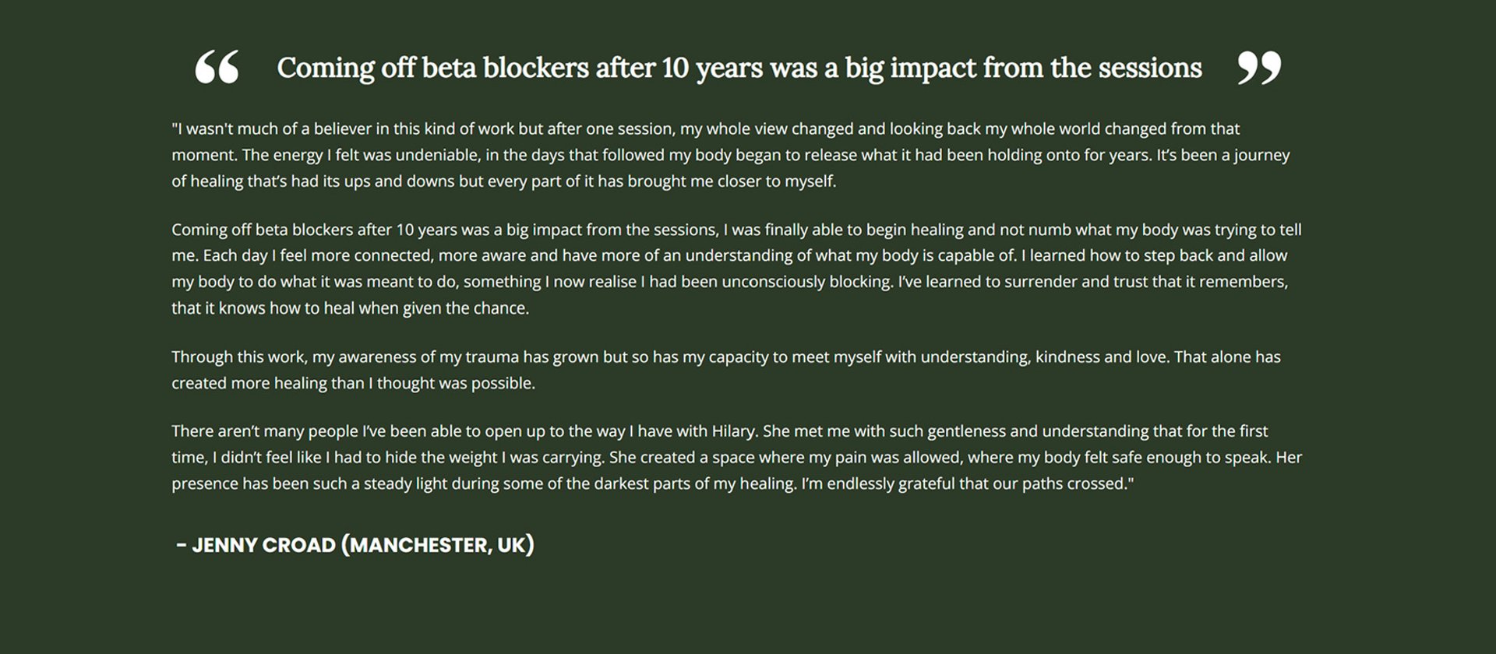Viewport: 1496px width, 654px height.
Task: Click the line starting 'presence has been such a steady light'
Action: (x=652, y=483)
